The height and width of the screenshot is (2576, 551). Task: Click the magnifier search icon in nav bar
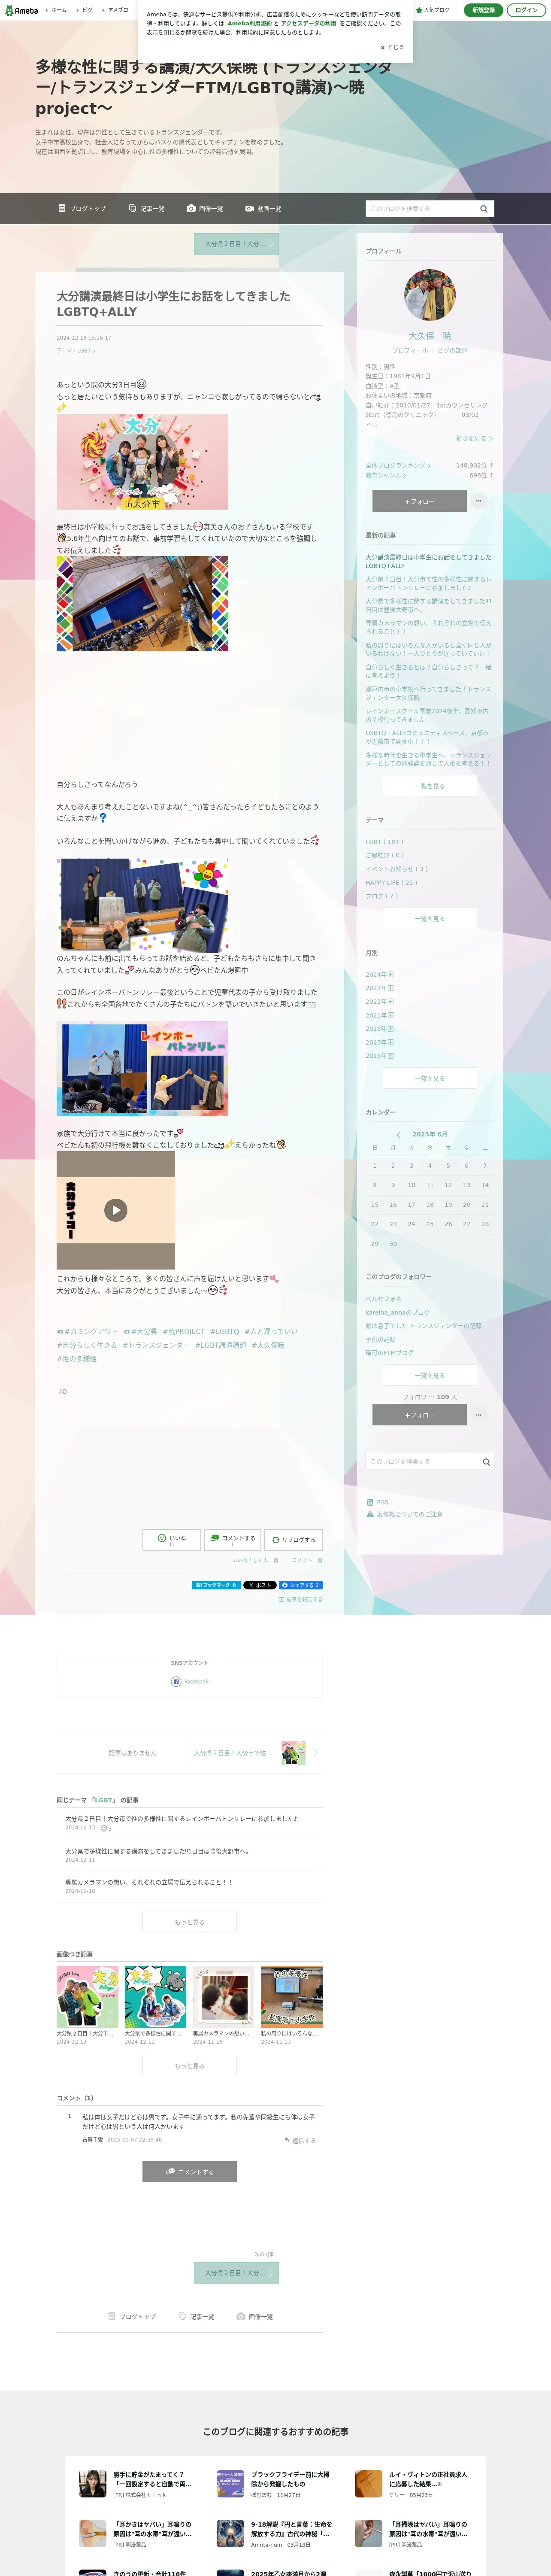484,209
